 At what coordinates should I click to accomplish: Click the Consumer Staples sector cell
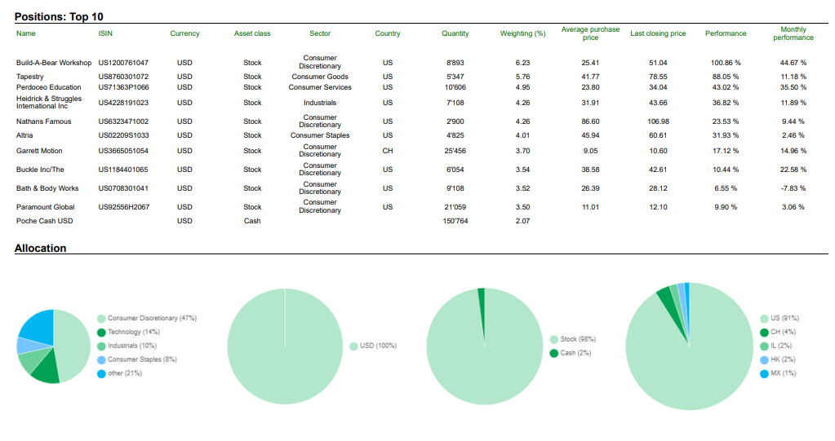coord(320,135)
